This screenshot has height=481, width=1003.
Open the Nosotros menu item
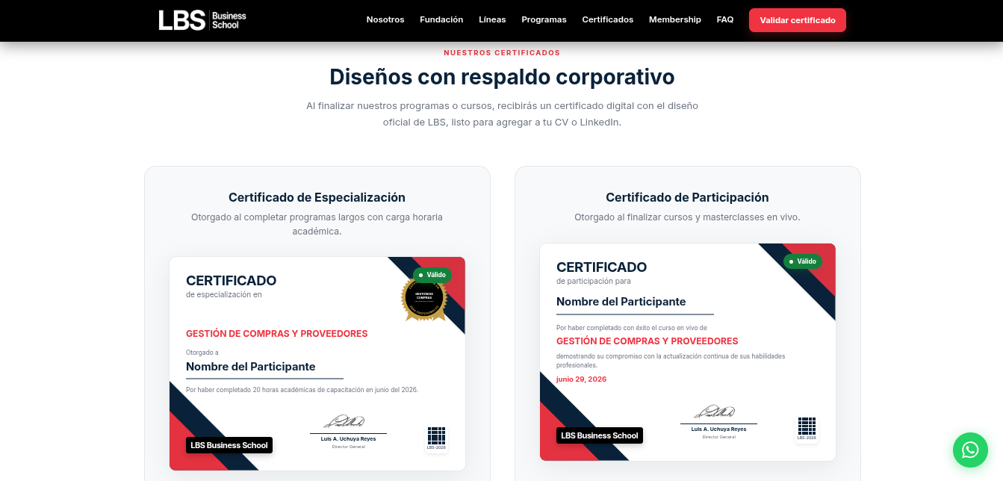click(x=385, y=20)
